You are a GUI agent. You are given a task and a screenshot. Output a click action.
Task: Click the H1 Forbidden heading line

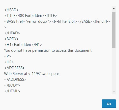23,45
